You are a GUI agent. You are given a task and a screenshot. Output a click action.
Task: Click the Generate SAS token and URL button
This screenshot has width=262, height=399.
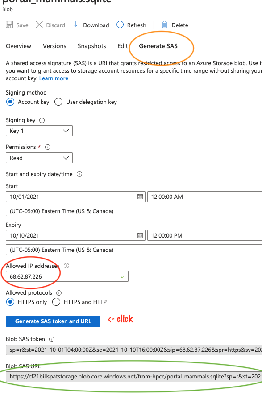coord(53,321)
